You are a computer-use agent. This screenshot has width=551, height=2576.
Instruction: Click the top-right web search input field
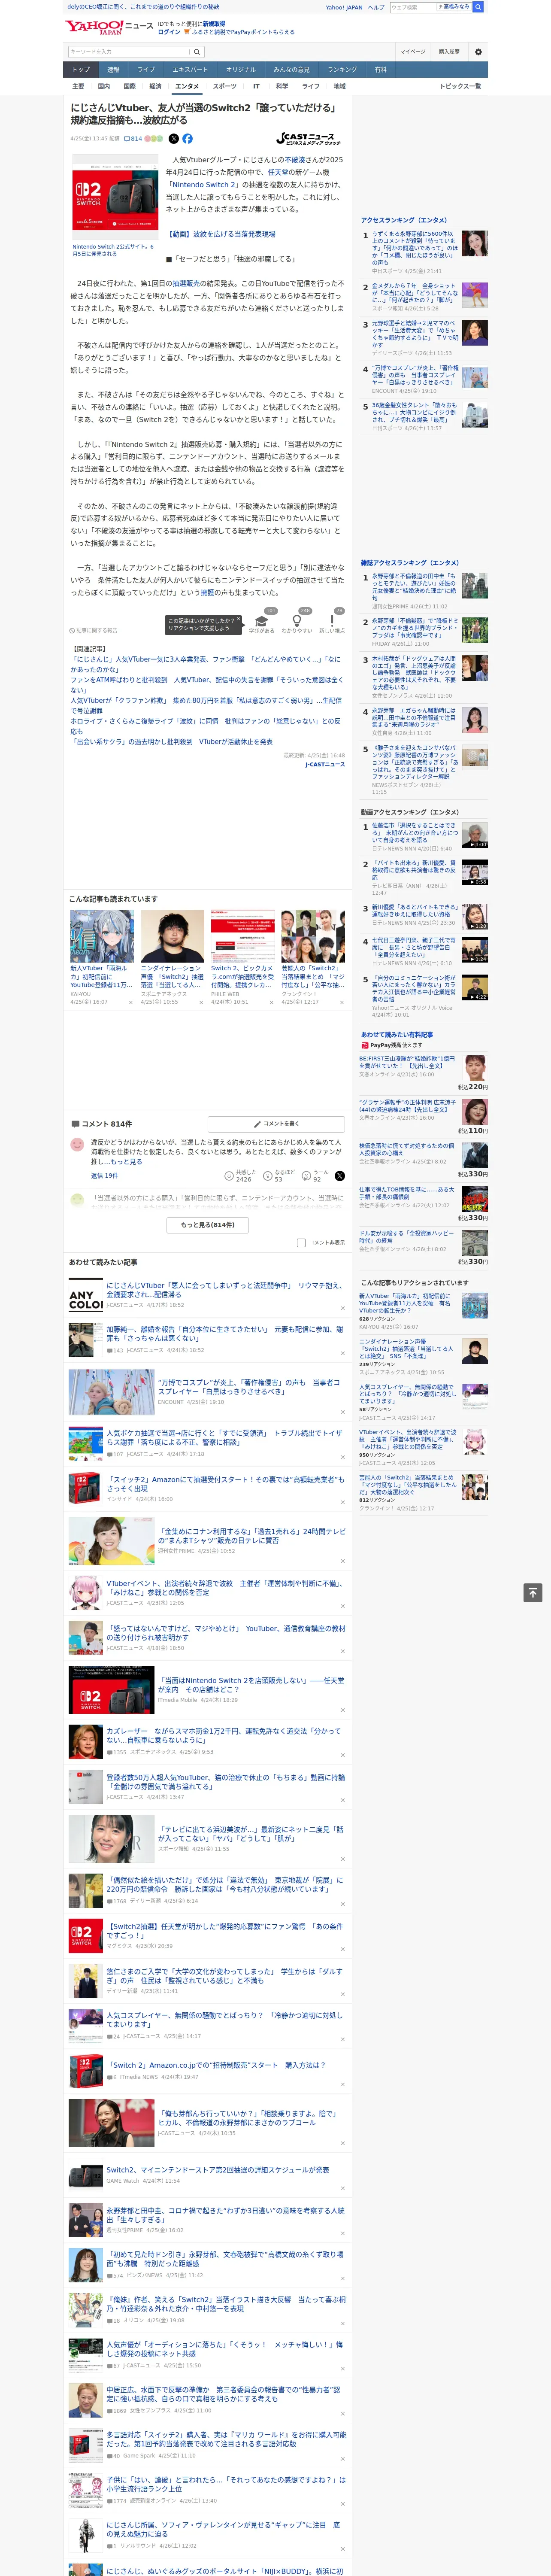click(413, 7)
